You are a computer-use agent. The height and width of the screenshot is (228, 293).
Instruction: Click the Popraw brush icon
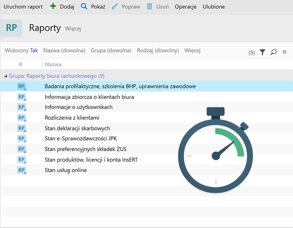point(115,7)
